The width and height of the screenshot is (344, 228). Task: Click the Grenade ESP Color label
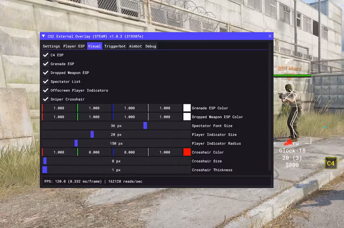tap(210, 108)
